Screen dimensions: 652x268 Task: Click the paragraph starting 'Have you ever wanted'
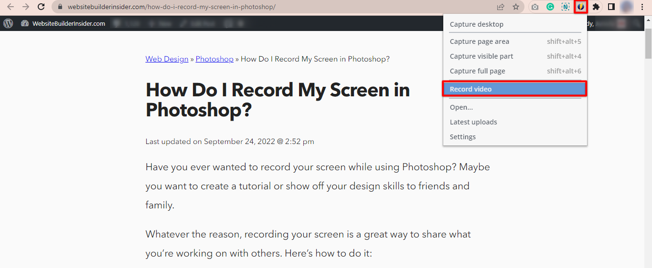tap(318, 186)
